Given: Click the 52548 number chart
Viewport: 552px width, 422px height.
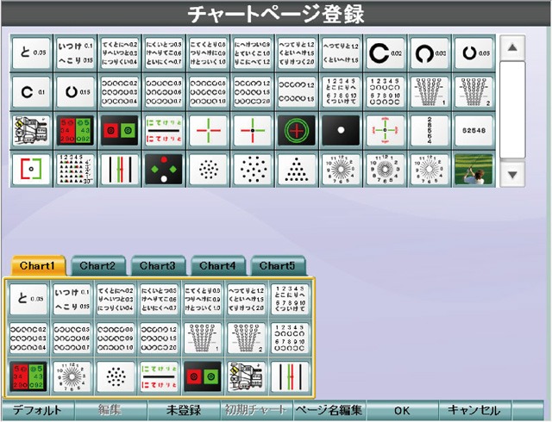Looking at the screenshot, I should (474, 130).
